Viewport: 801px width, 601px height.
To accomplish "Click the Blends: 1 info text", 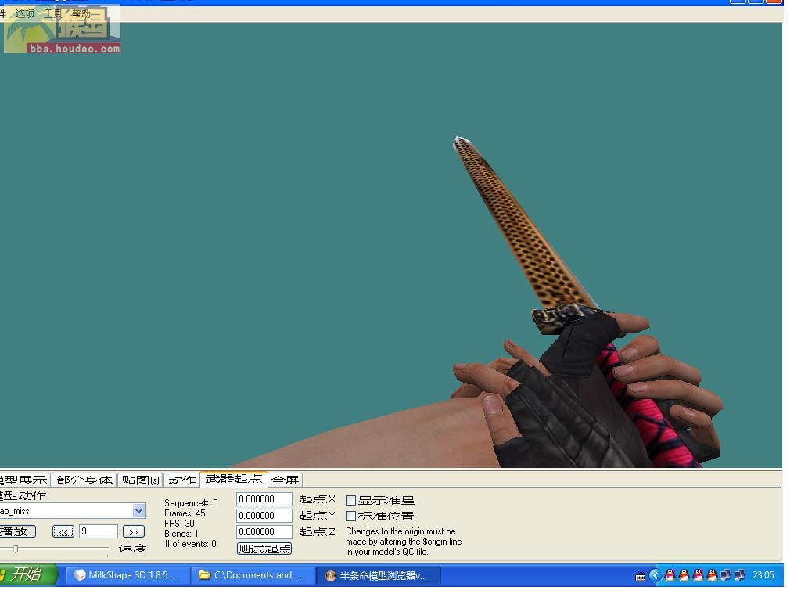I will (181, 534).
